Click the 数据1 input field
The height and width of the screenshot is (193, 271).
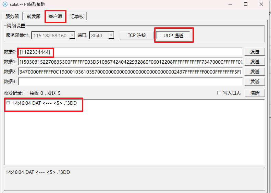coord(130,62)
